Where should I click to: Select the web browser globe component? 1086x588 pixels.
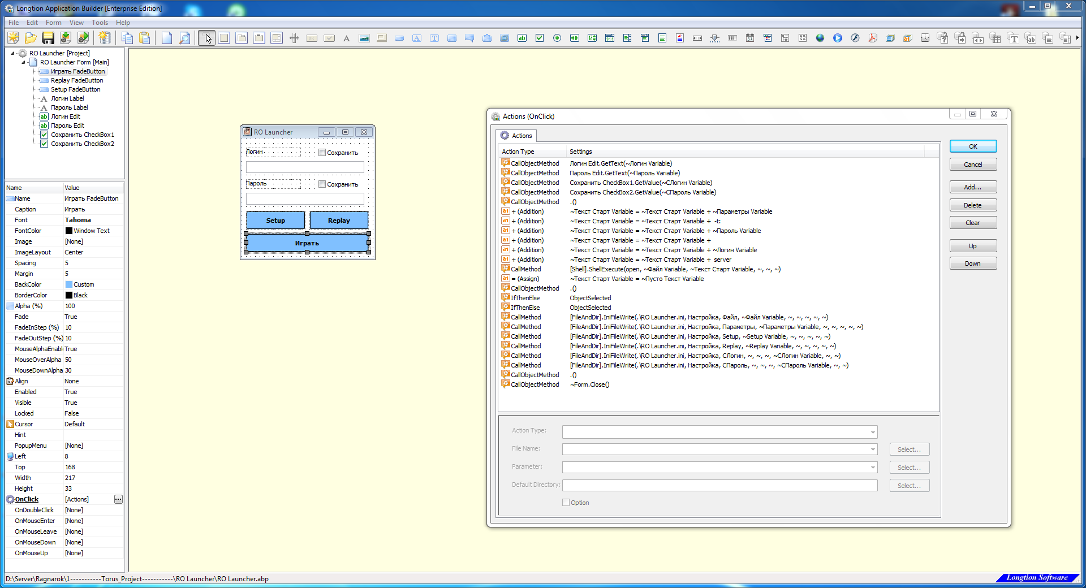tap(820, 38)
